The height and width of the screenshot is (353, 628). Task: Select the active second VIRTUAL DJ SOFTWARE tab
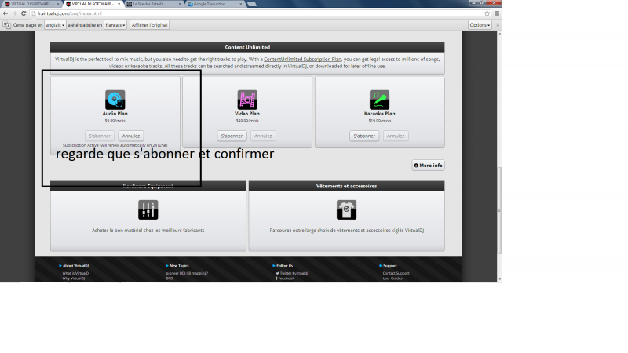click(x=92, y=4)
